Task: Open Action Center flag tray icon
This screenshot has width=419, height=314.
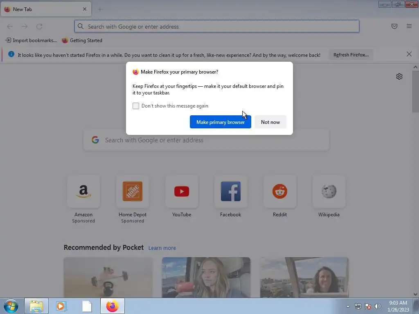Action: point(368,306)
